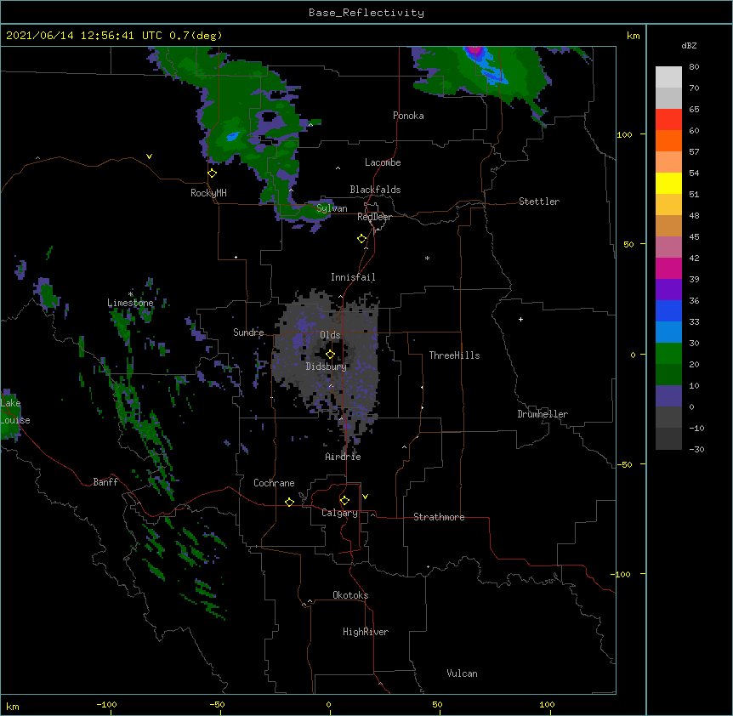Select the yellow diamond marker below Cochrane

(x=289, y=502)
